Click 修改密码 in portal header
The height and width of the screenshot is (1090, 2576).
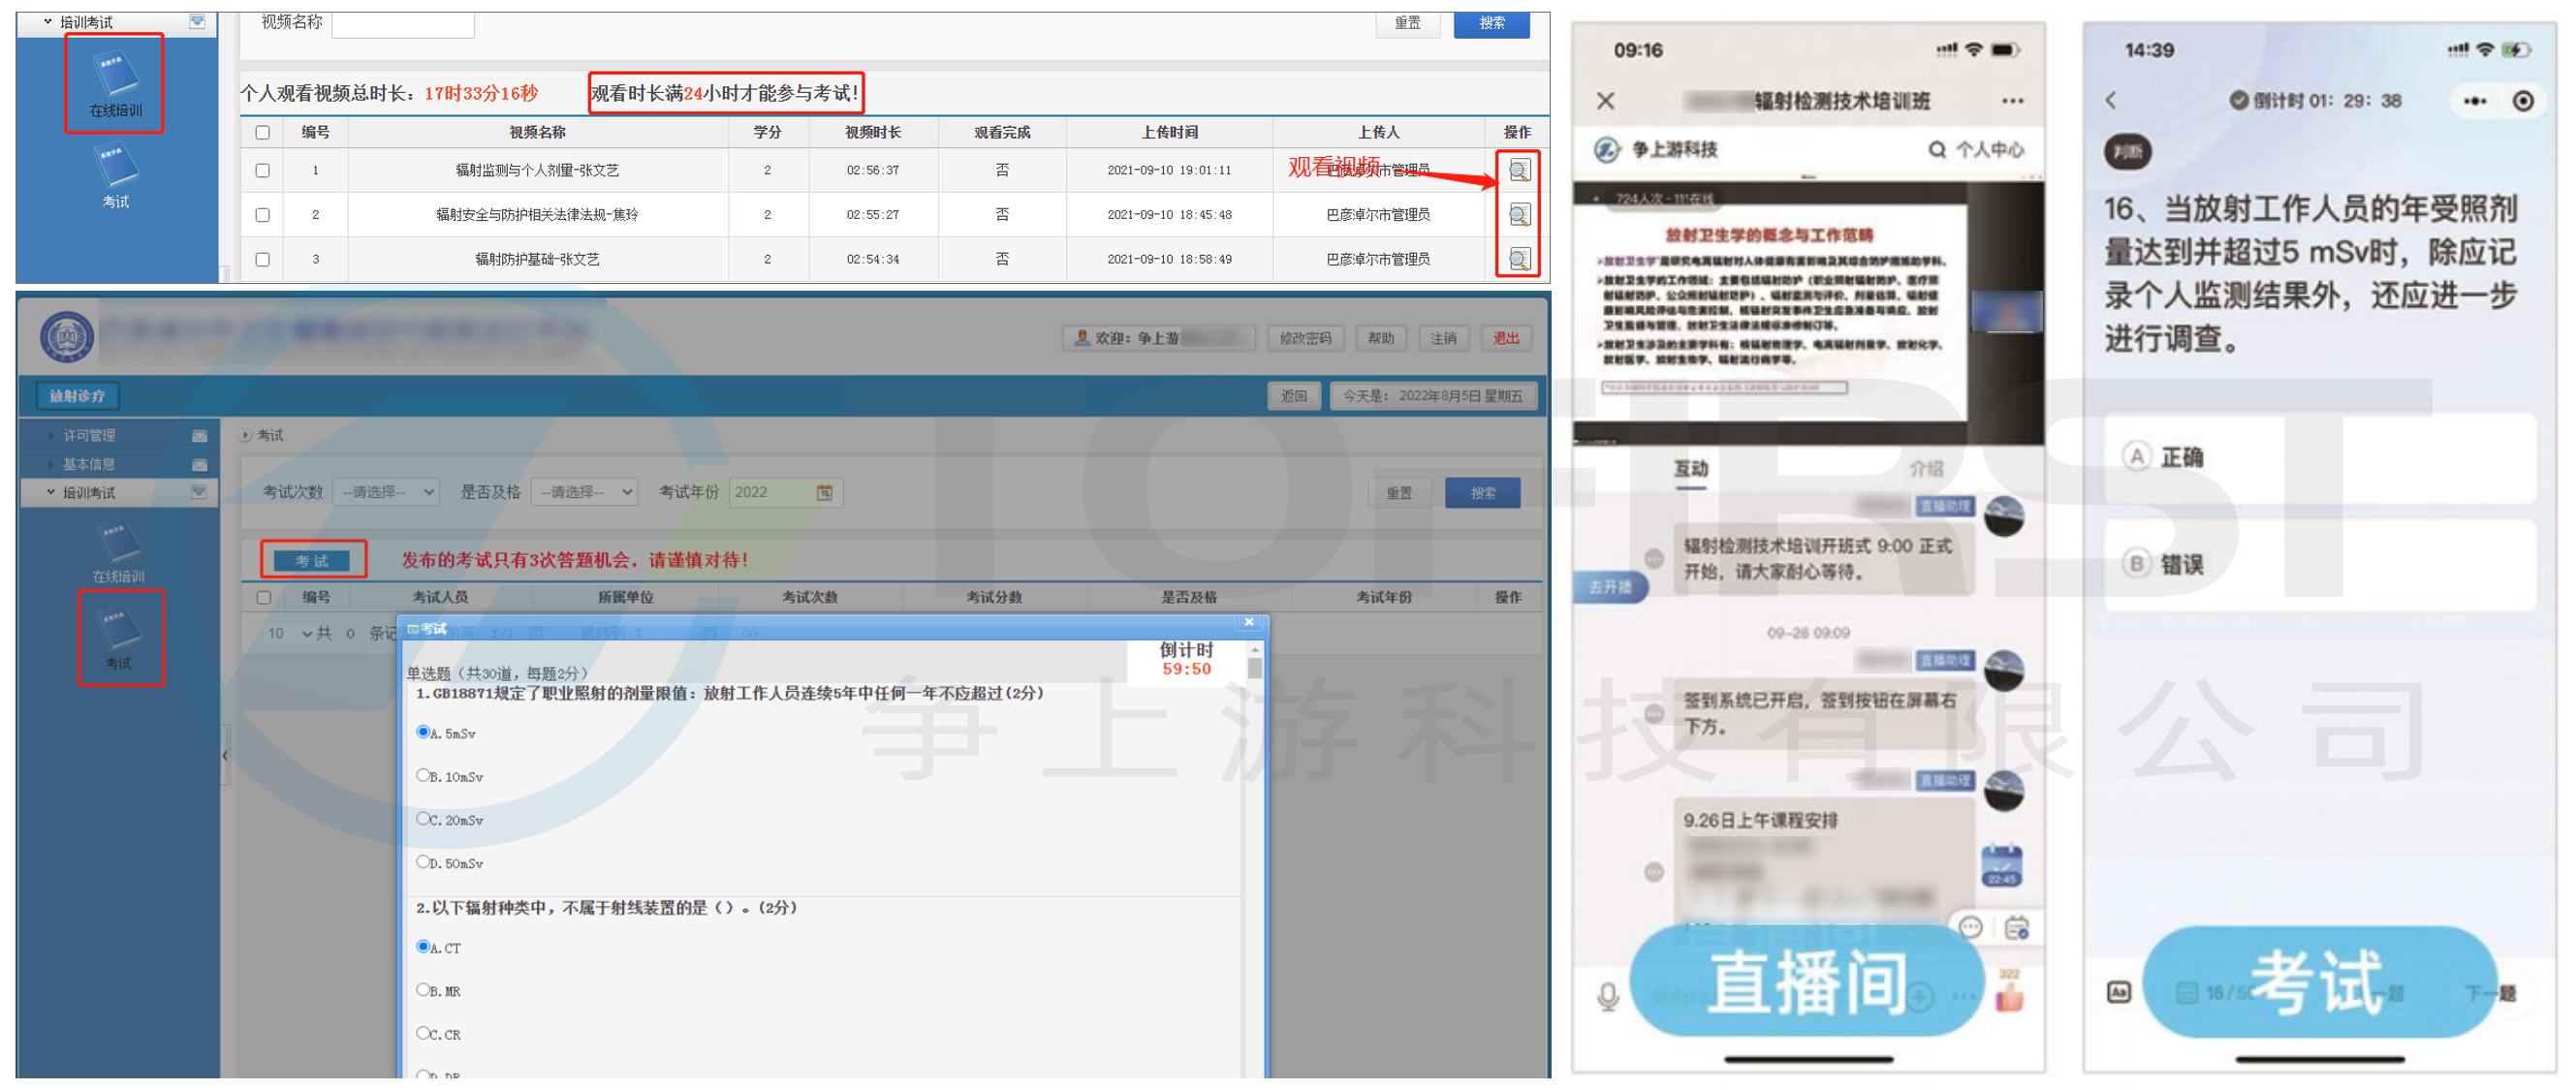click(1305, 339)
